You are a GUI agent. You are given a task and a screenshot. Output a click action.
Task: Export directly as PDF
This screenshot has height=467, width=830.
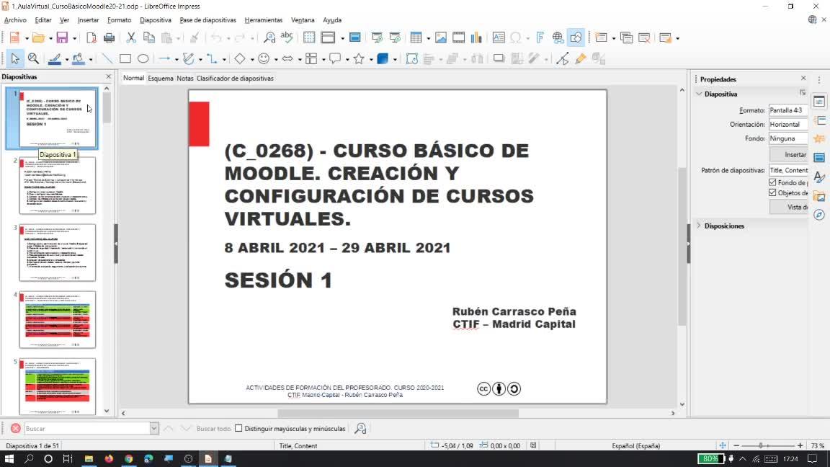(91, 37)
